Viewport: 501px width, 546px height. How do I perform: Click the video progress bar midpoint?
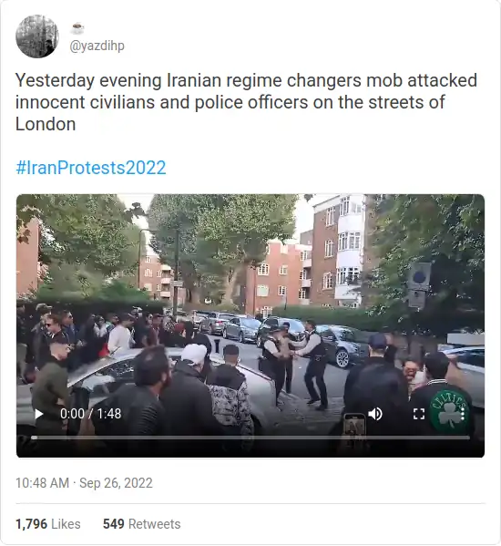point(250,438)
